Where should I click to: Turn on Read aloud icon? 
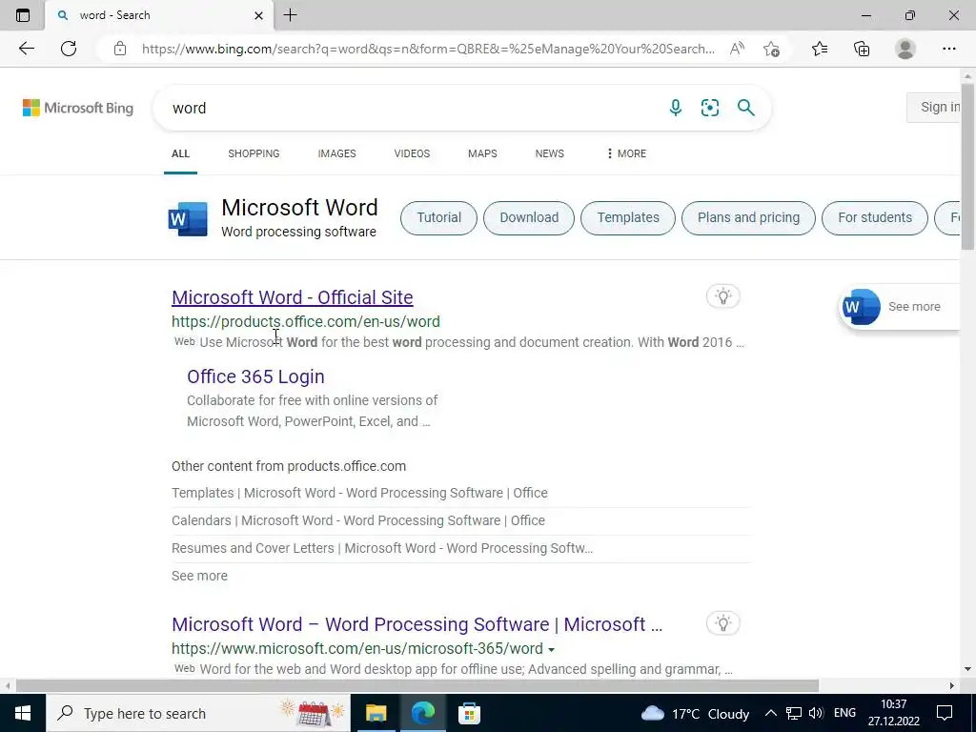(x=737, y=49)
